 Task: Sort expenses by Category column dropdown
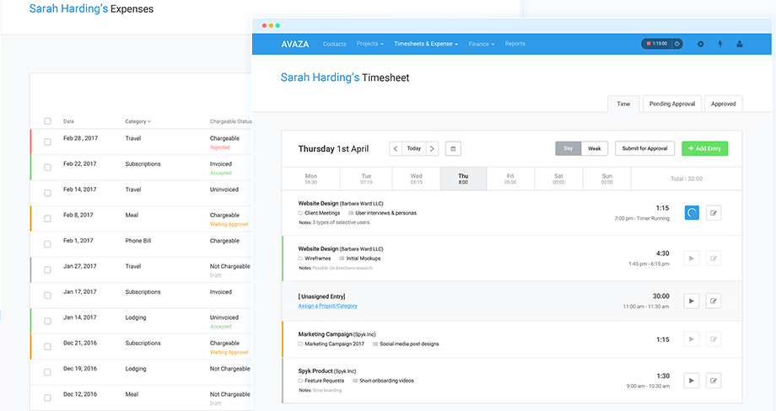click(137, 121)
